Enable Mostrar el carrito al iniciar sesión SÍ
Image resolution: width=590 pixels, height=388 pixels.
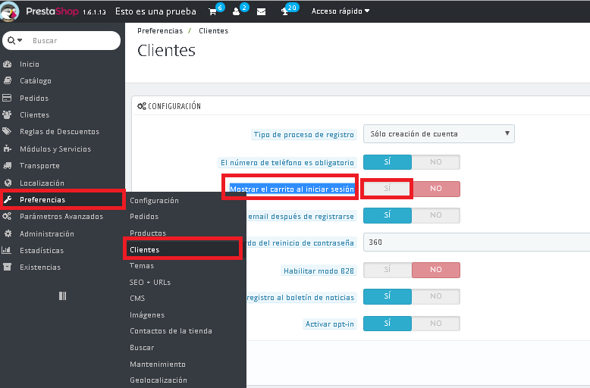(x=387, y=189)
